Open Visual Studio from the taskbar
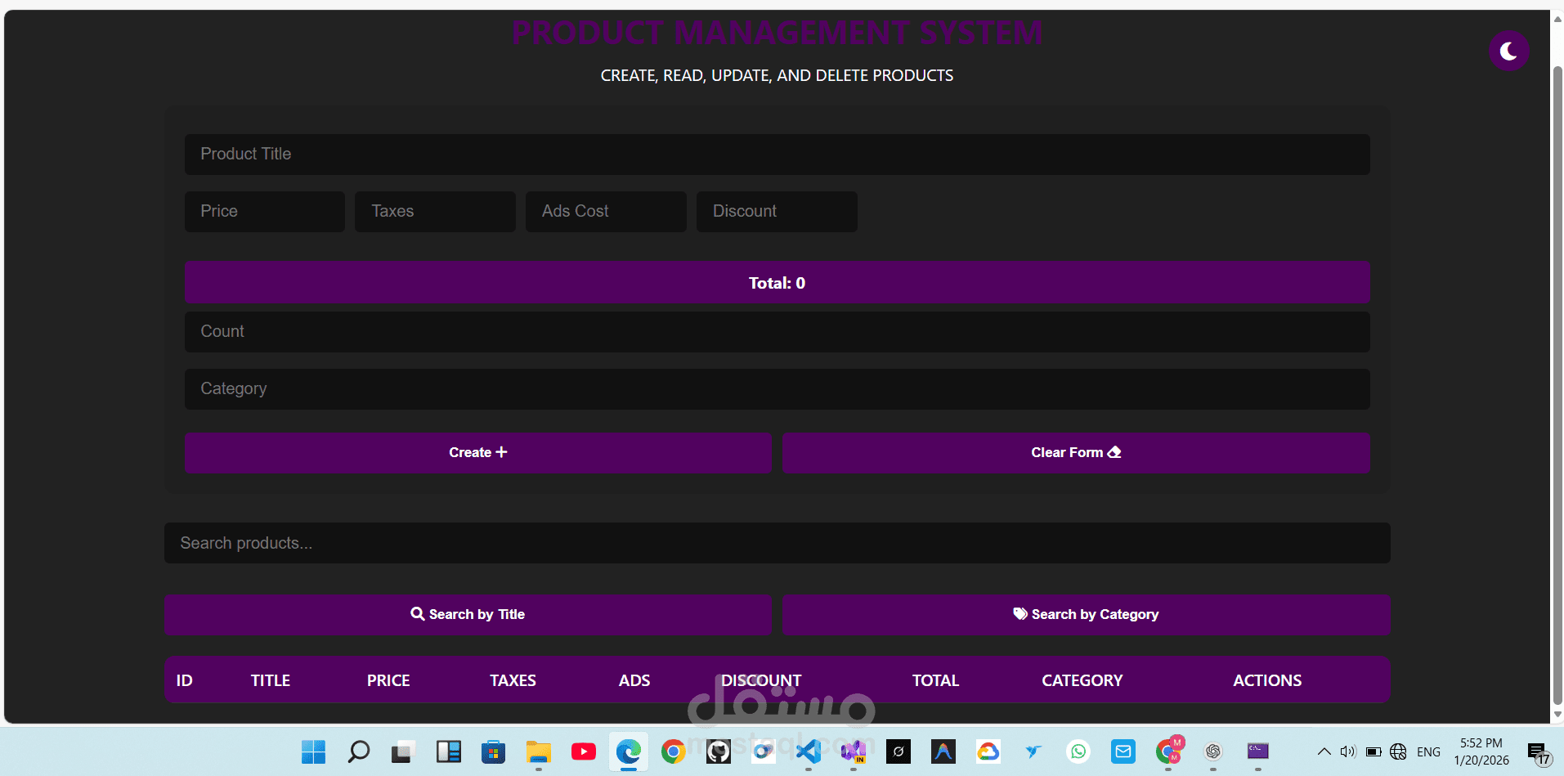The image size is (1564, 776). [853, 751]
